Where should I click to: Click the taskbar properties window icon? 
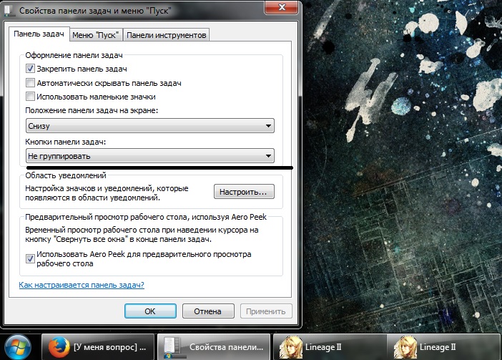coord(171,347)
